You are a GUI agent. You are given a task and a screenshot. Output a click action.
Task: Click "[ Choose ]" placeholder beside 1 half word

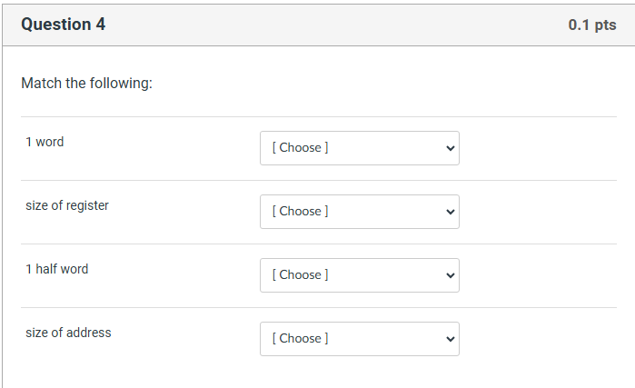[300, 275]
